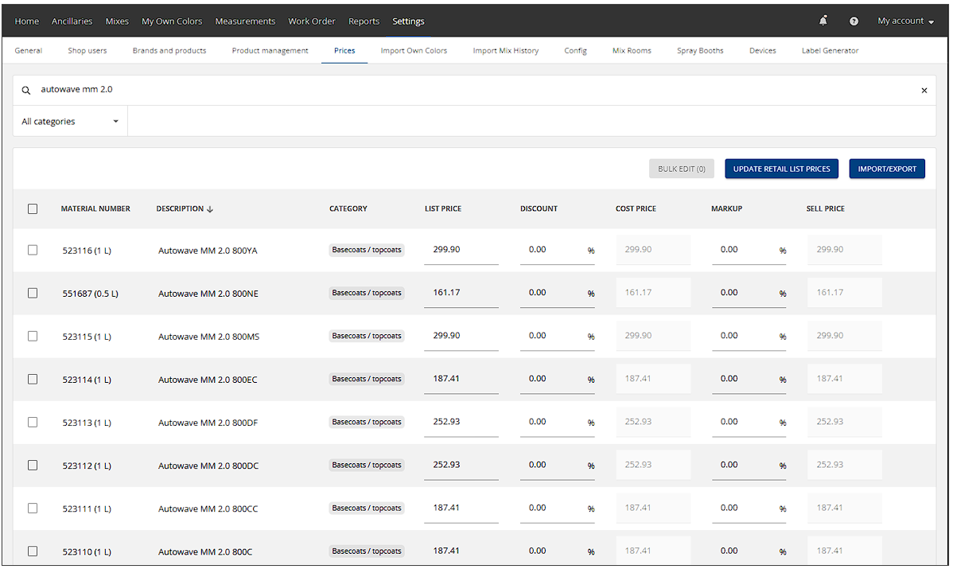Check the row for 523110 (1 L)
This screenshot has height=569, width=953.
click(x=33, y=551)
